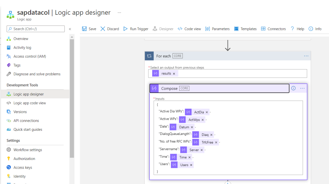Remove the Users token

pyautogui.click(x=191, y=165)
